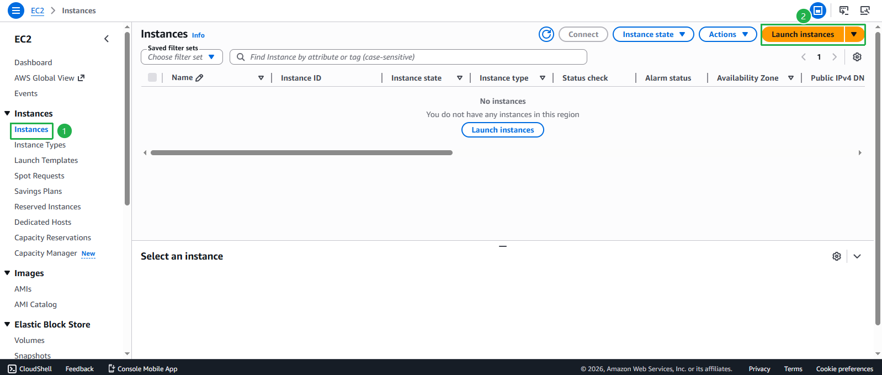Tick the select-all instances checkbox
The image size is (882, 375).
tap(152, 77)
